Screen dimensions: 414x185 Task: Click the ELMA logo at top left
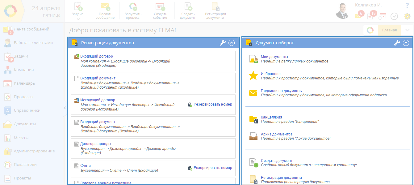11,11
